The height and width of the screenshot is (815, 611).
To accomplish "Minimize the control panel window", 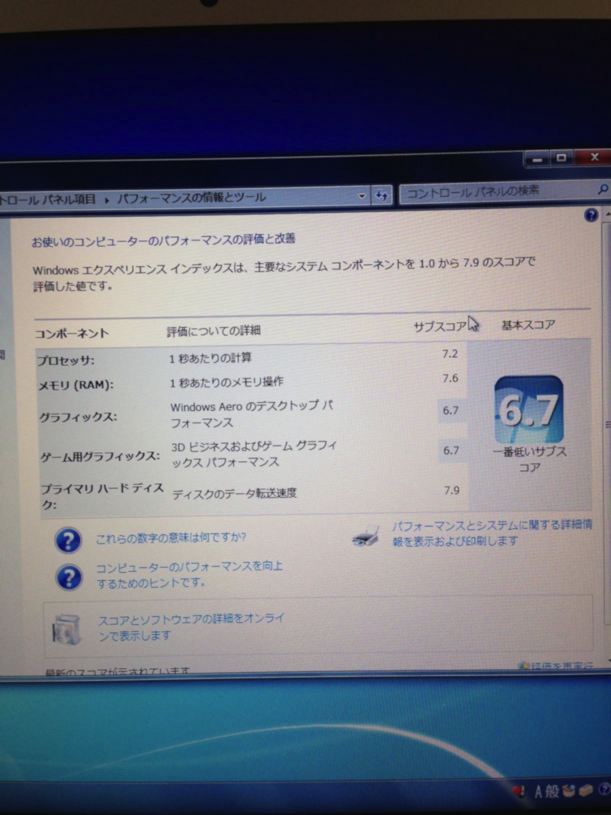I will coord(537,159).
